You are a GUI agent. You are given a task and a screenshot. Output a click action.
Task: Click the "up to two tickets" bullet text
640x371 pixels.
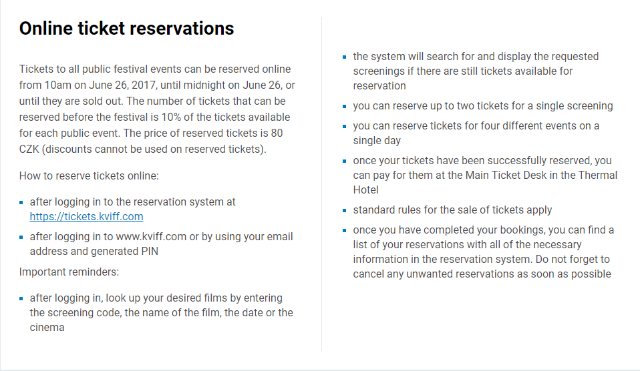click(483, 105)
